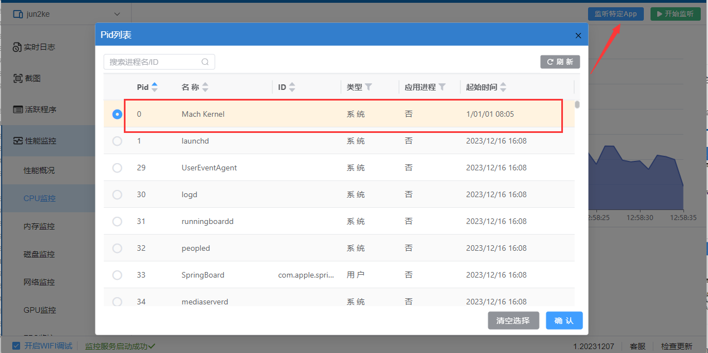Click the 检查更新 link in the status bar
Screen dimensions: 708x353
tap(677, 346)
